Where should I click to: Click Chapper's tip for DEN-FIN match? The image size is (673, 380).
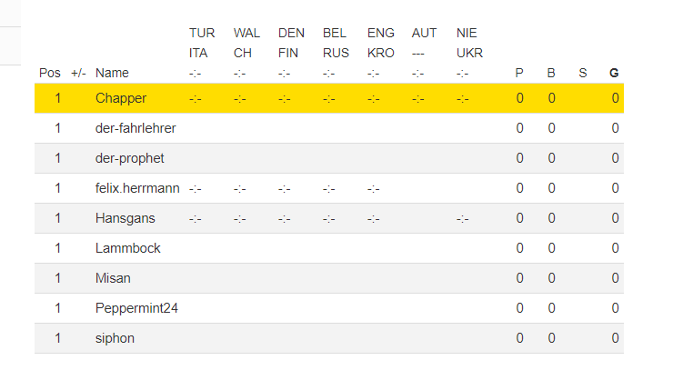coord(284,99)
